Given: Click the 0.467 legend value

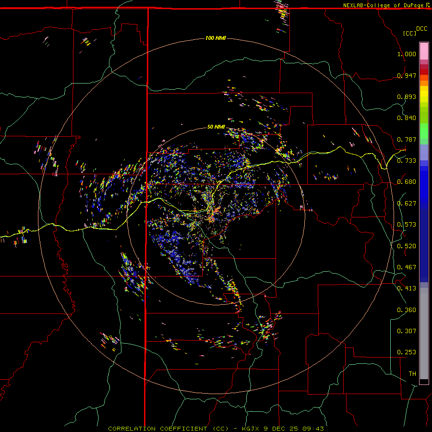Looking at the screenshot, I should [x=407, y=267].
